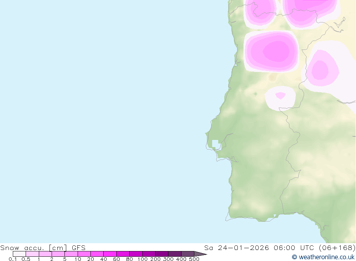Click the '10' legend label
The width and height of the screenshot is (356, 261).
(78, 259)
